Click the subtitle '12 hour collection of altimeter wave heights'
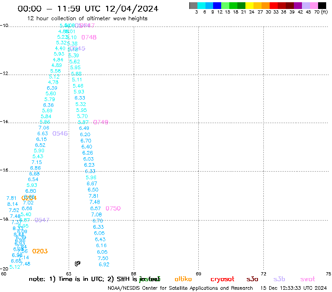 pyautogui.click(x=87, y=18)
